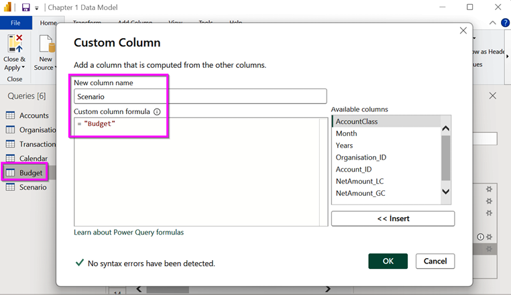Click the << Insert button

(x=392, y=219)
